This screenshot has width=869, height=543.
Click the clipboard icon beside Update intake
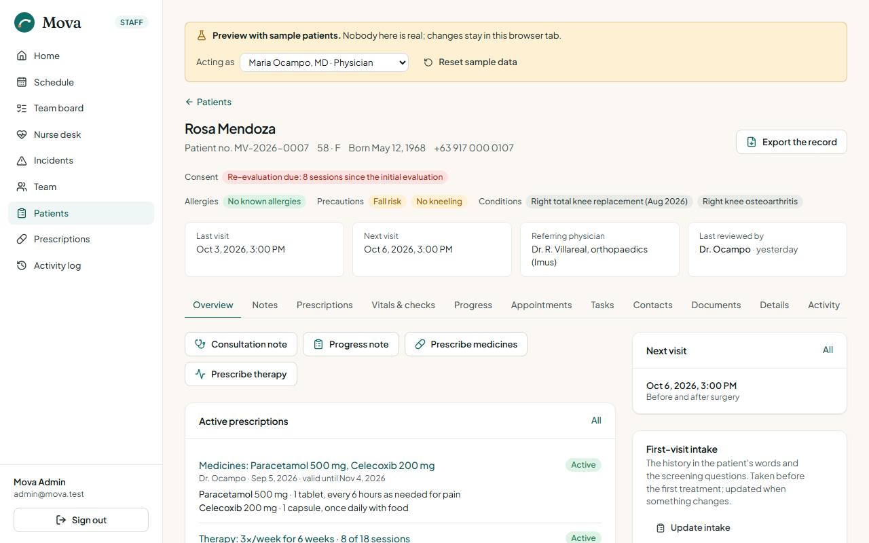coord(661,528)
